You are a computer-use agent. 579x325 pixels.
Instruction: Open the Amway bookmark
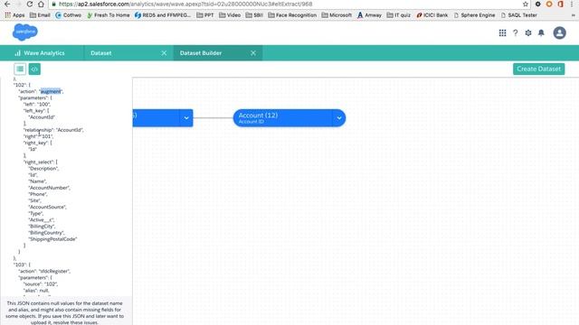point(369,15)
